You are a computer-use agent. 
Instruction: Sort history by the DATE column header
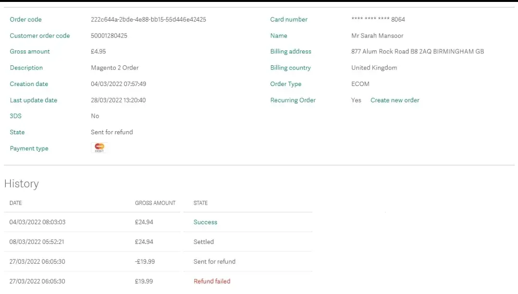(x=16, y=203)
